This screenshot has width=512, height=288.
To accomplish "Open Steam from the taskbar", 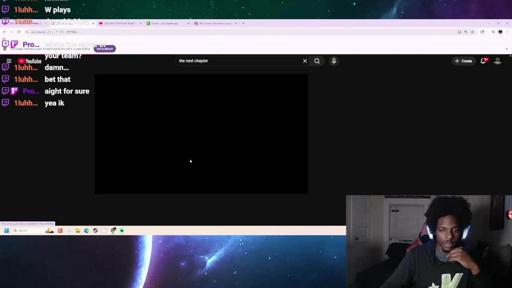I will (95, 230).
